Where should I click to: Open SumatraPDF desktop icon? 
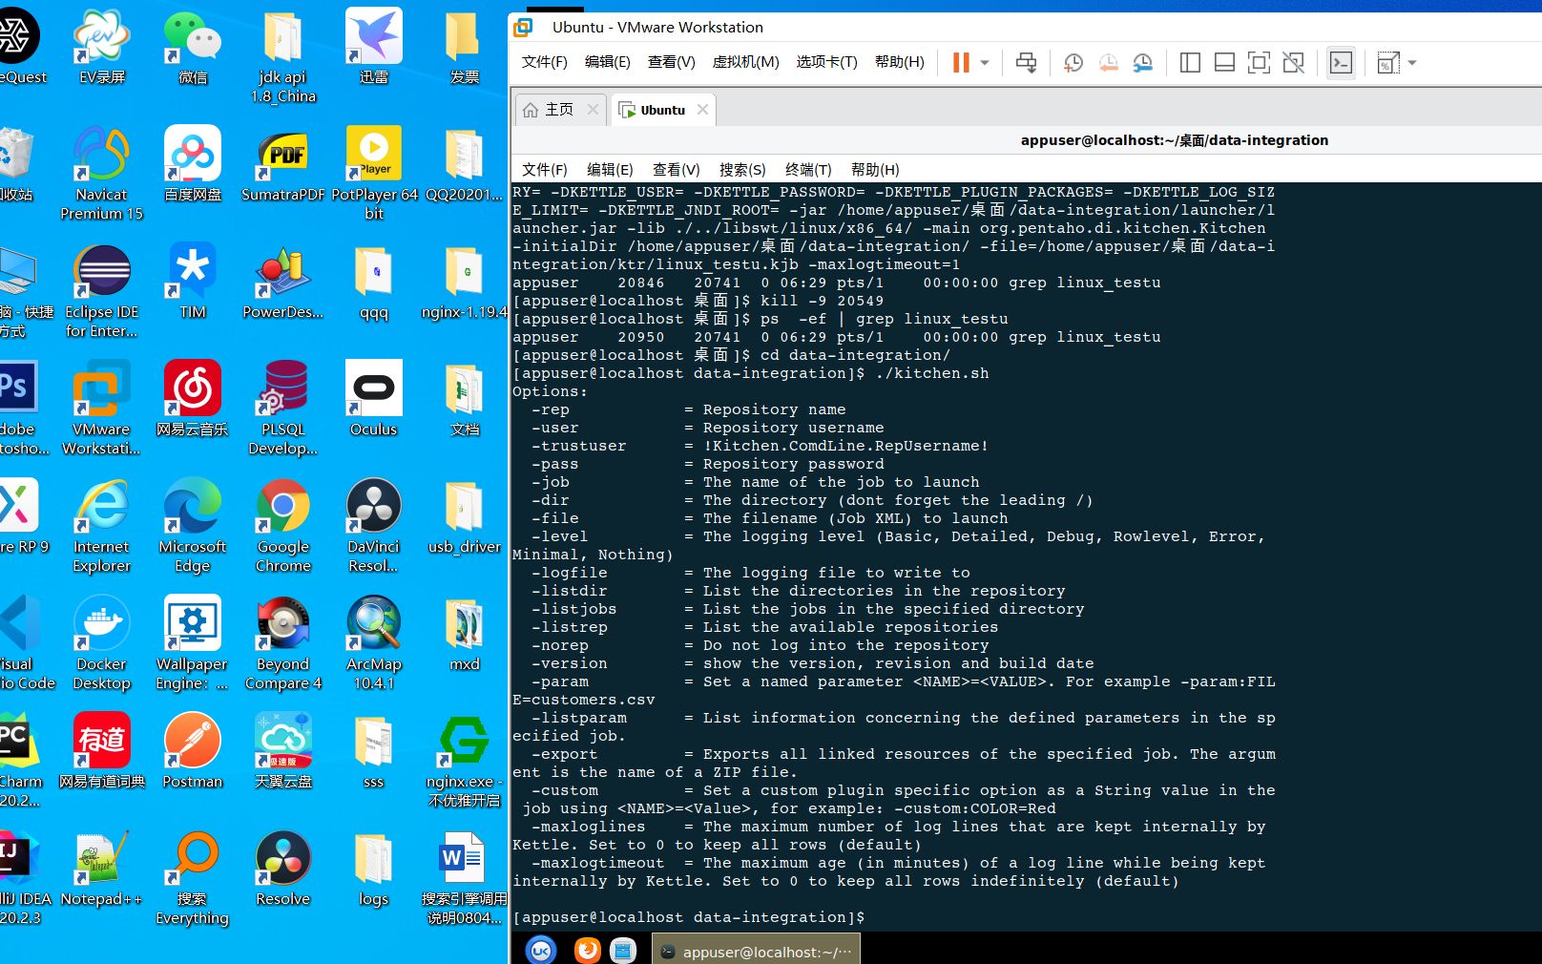283,164
